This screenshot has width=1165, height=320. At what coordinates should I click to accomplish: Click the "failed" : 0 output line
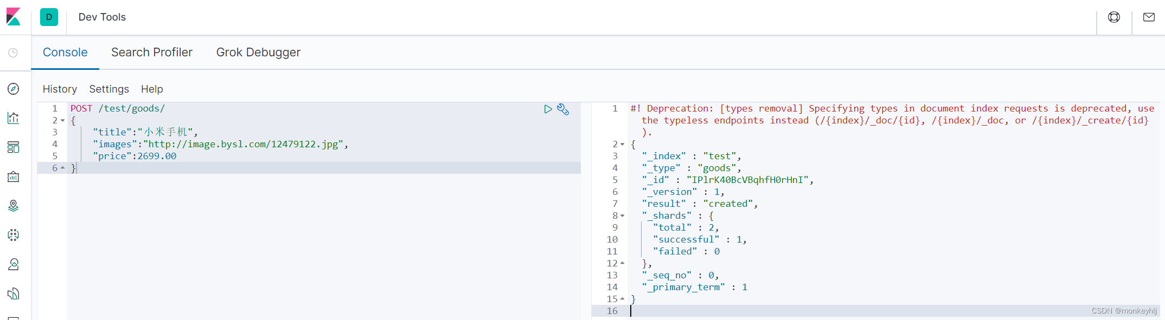[x=686, y=251]
